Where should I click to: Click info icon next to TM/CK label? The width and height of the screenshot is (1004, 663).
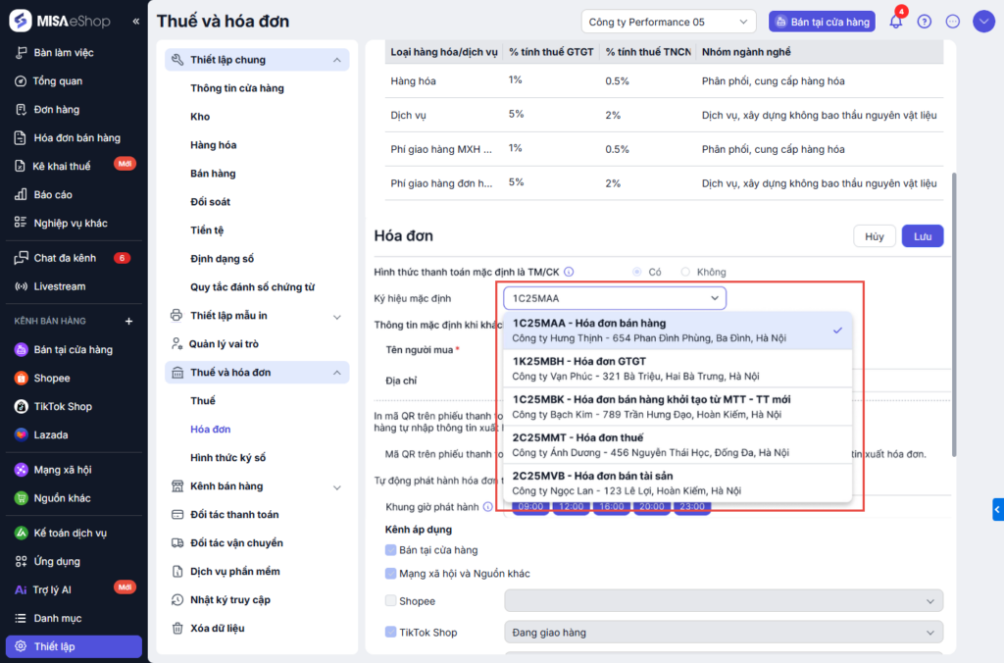tap(569, 272)
